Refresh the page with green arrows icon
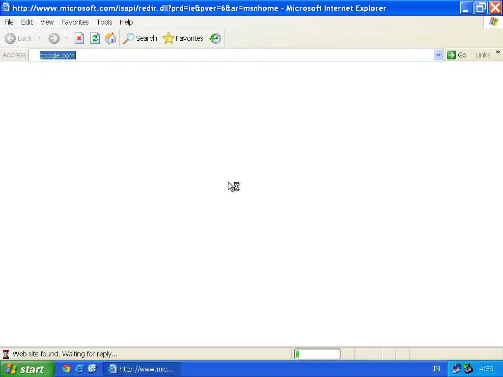The width and height of the screenshot is (503, 377). [95, 38]
